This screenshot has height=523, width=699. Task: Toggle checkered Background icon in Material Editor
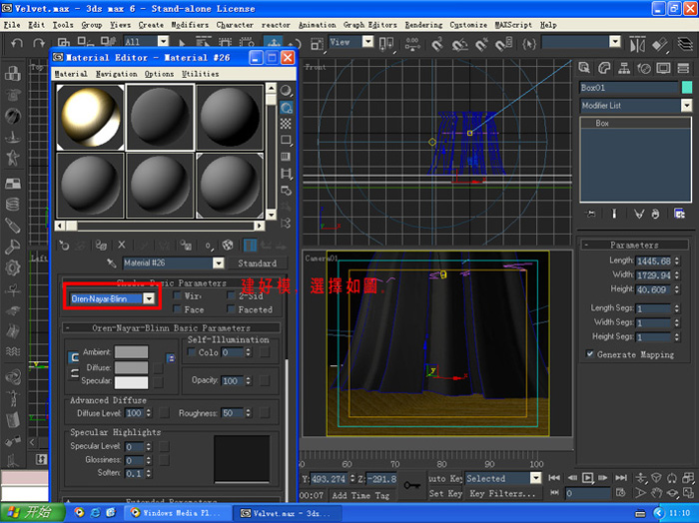click(286, 124)
